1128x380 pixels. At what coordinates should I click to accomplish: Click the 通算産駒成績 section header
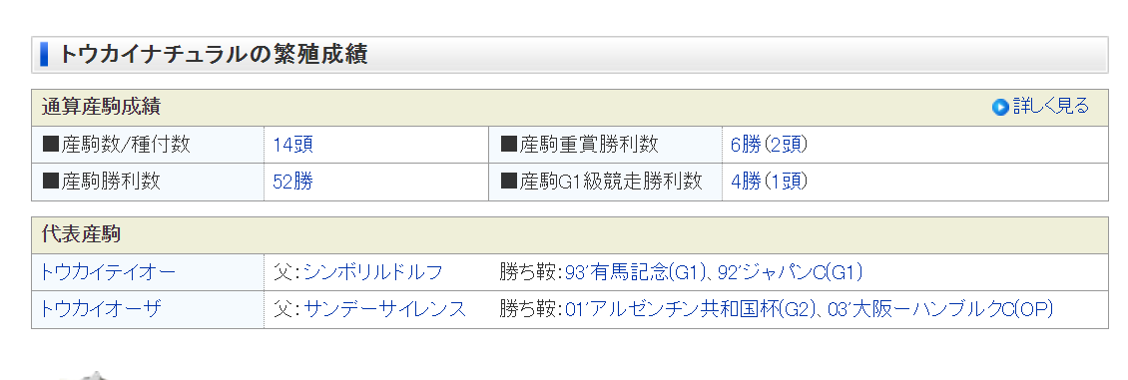coord(570,108)
